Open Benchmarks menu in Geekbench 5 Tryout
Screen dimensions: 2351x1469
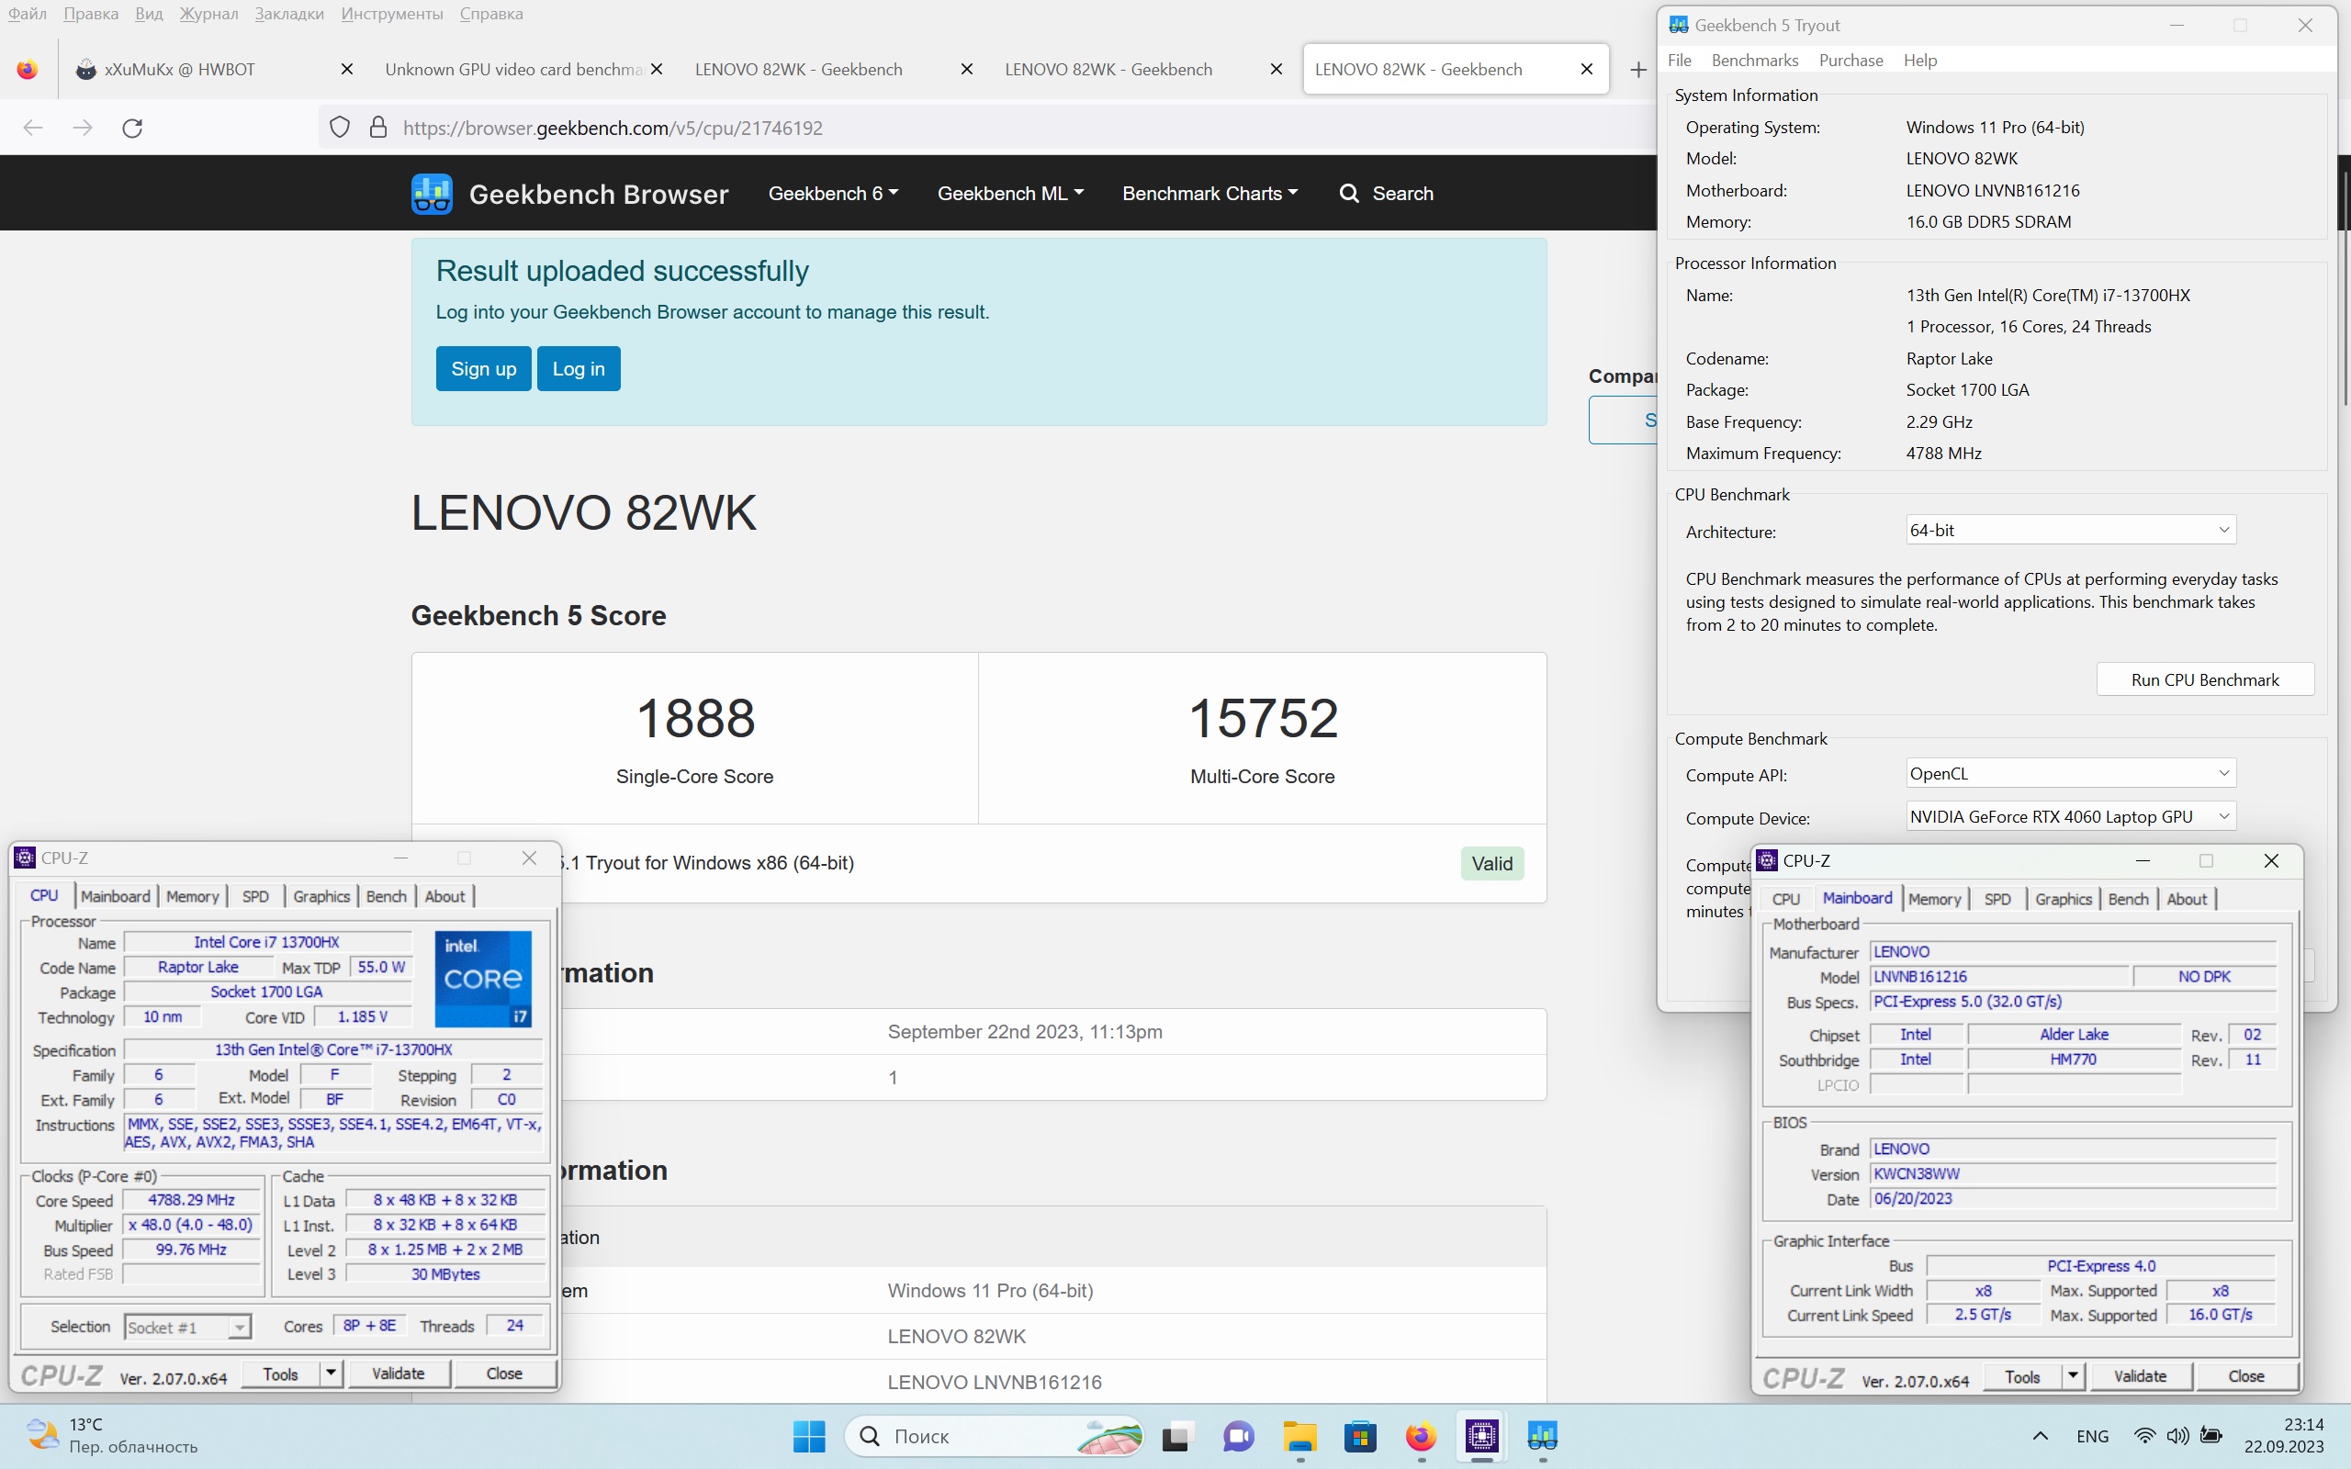[1754, 61]
